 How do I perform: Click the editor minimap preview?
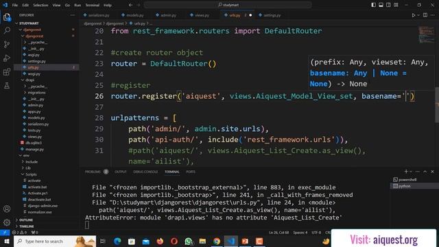tap(427, 35)
